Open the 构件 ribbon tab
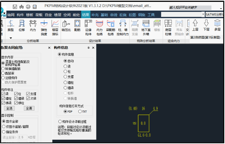The height and width of the screenshot is (144, 225). pos(20,15)
